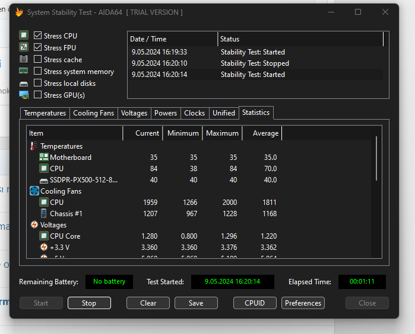Click the SSDPR-PX500 drive icon
The width and height of the screenshot is (415, 334).
pyautogui.click(x=44, y=181)
